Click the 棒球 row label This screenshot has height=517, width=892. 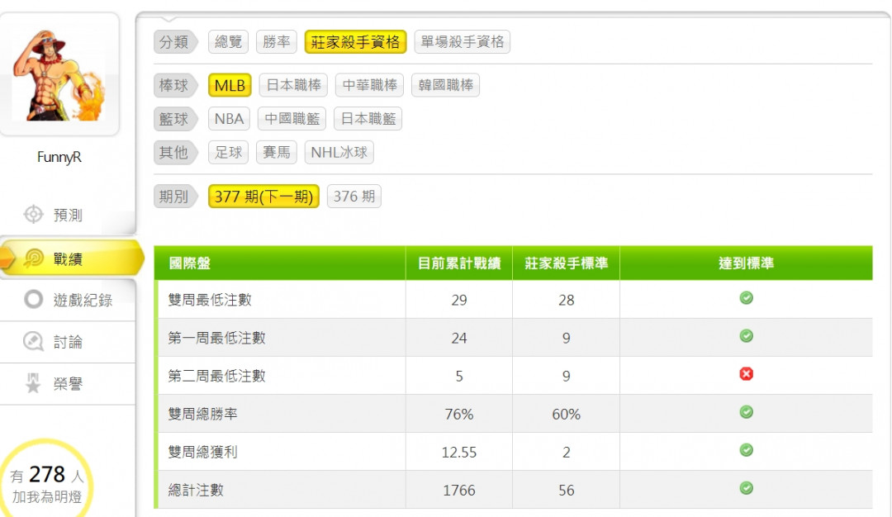[x=174, y=85]
